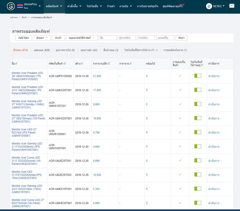Click the SETEC account dropdown
Screen dimensions: 240x211
[x=218, y=6]
